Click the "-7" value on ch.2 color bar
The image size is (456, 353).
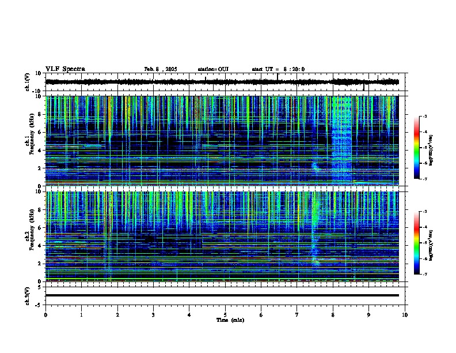pyautogui.click(x=425, y=274)
